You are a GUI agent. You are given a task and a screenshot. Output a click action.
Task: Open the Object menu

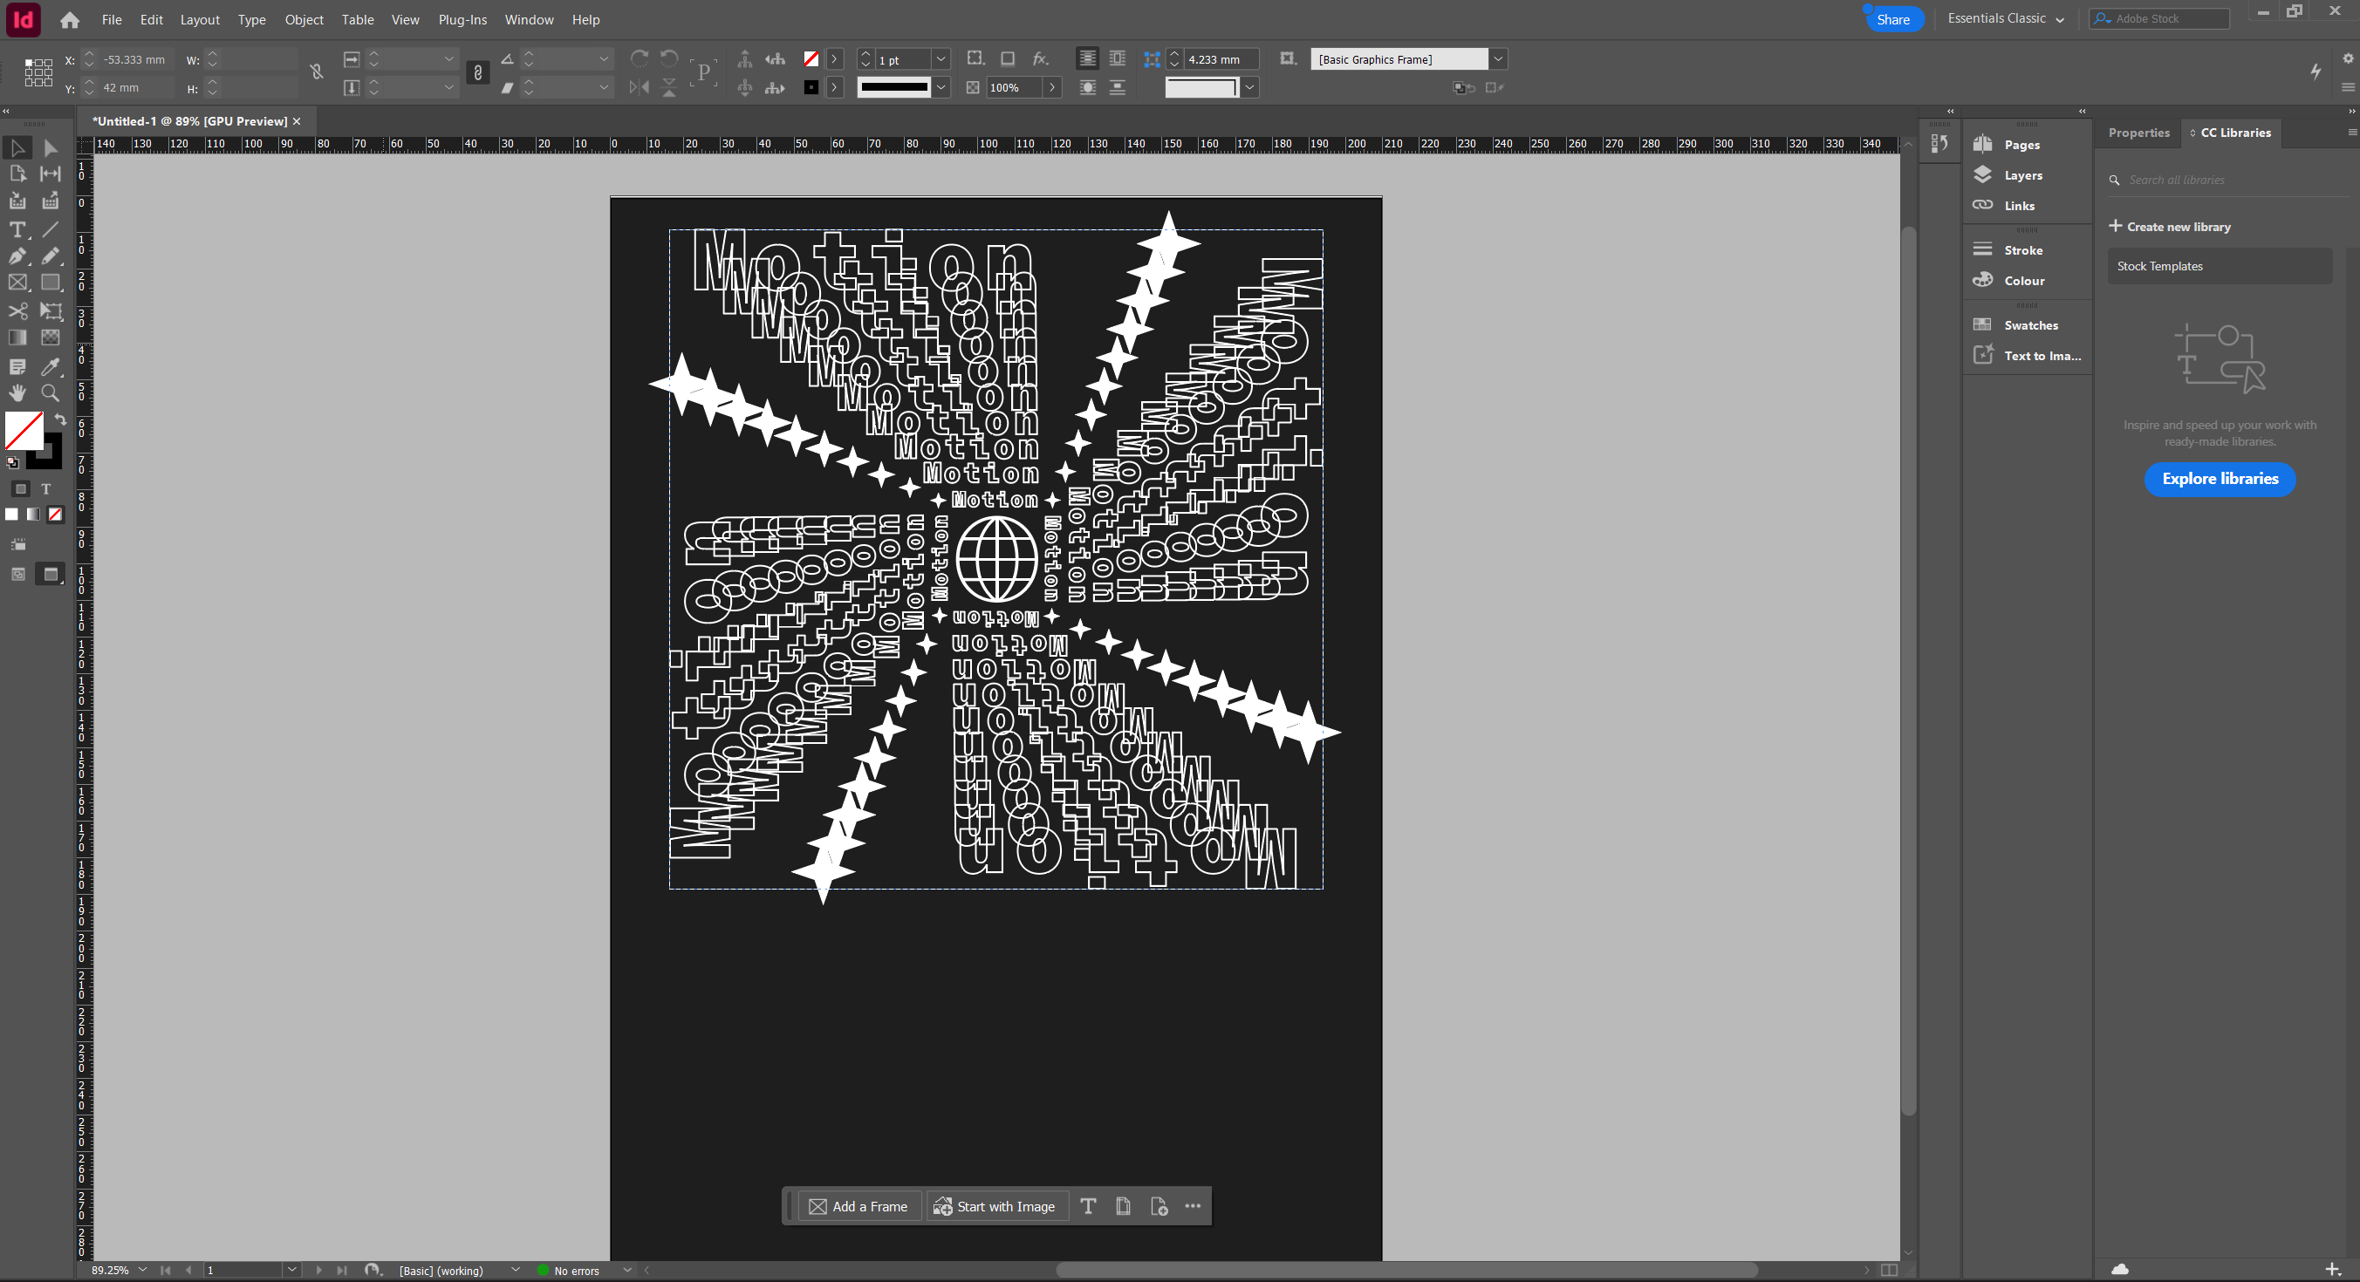[304, 19]
